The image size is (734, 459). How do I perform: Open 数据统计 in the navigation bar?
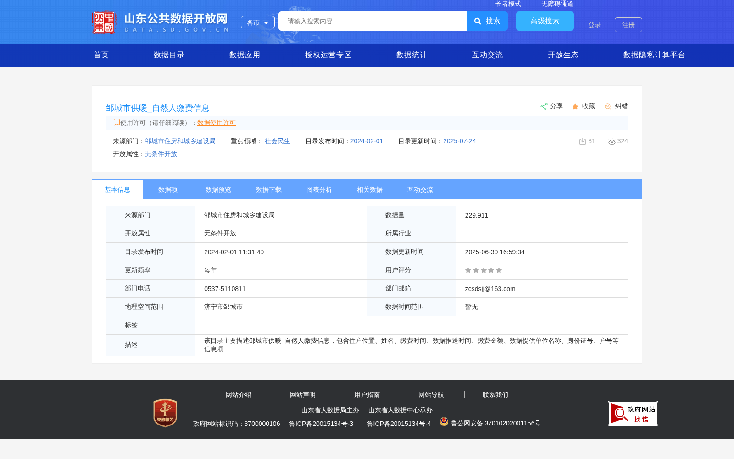pyautogui.click(x=412, y=55)
